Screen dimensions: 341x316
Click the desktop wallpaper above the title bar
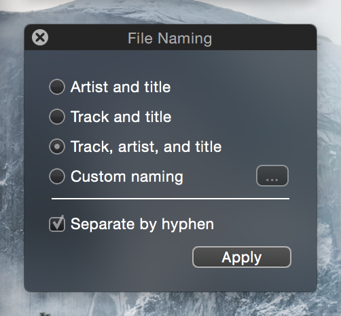[170, 12]
